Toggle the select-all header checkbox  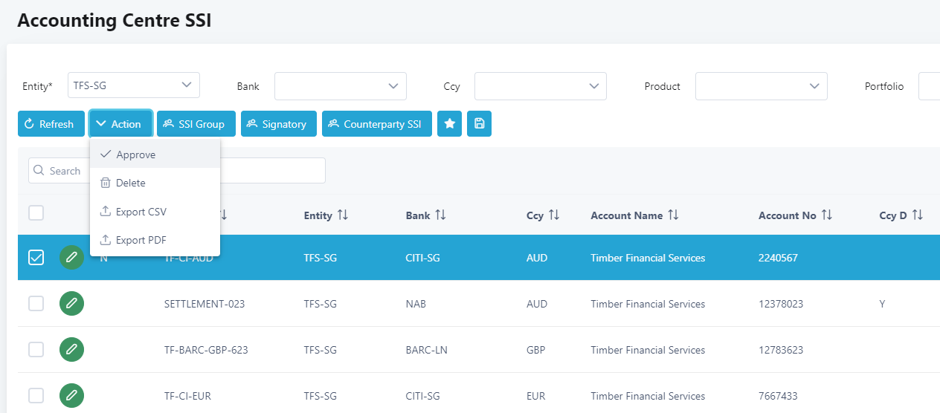pyautogui.click(x=36, y=213)
